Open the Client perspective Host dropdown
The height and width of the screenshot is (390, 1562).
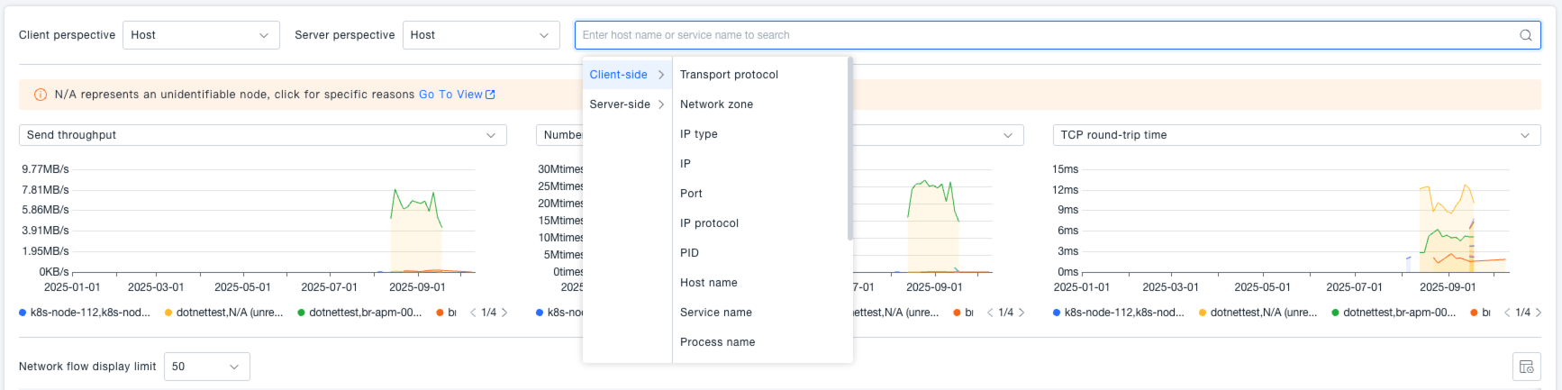pos(200,35)
